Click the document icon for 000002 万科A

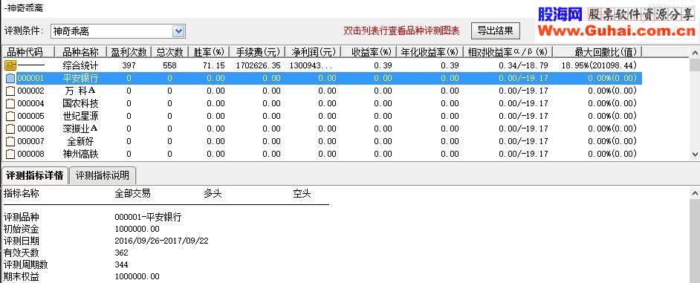10,91
